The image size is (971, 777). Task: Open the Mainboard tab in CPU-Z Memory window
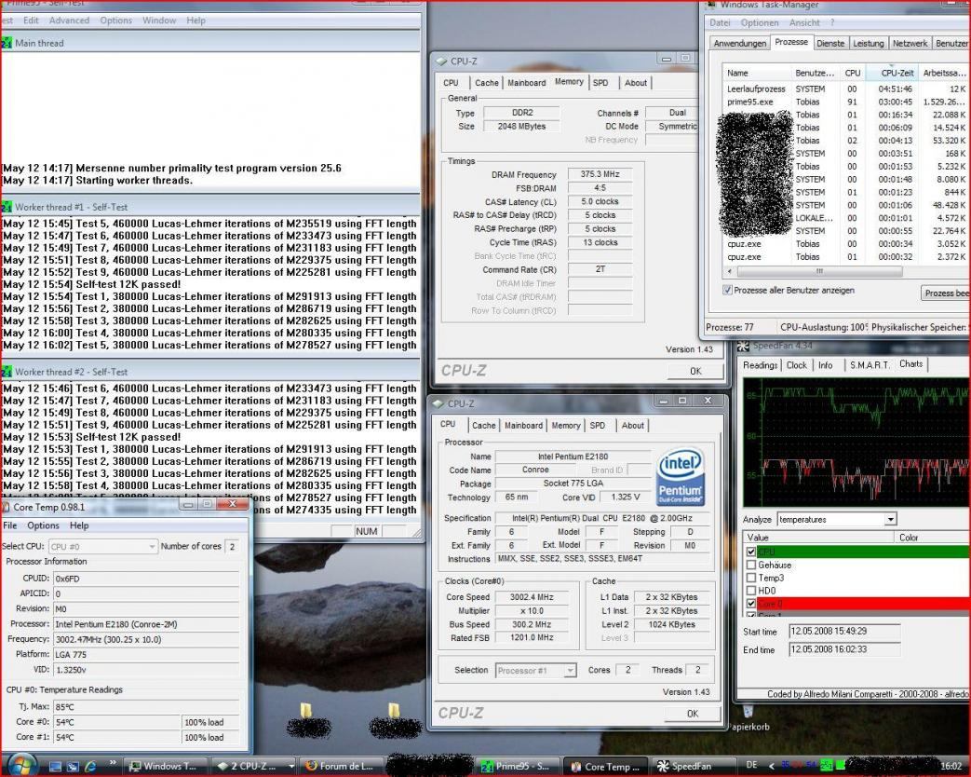pos(526,83)
